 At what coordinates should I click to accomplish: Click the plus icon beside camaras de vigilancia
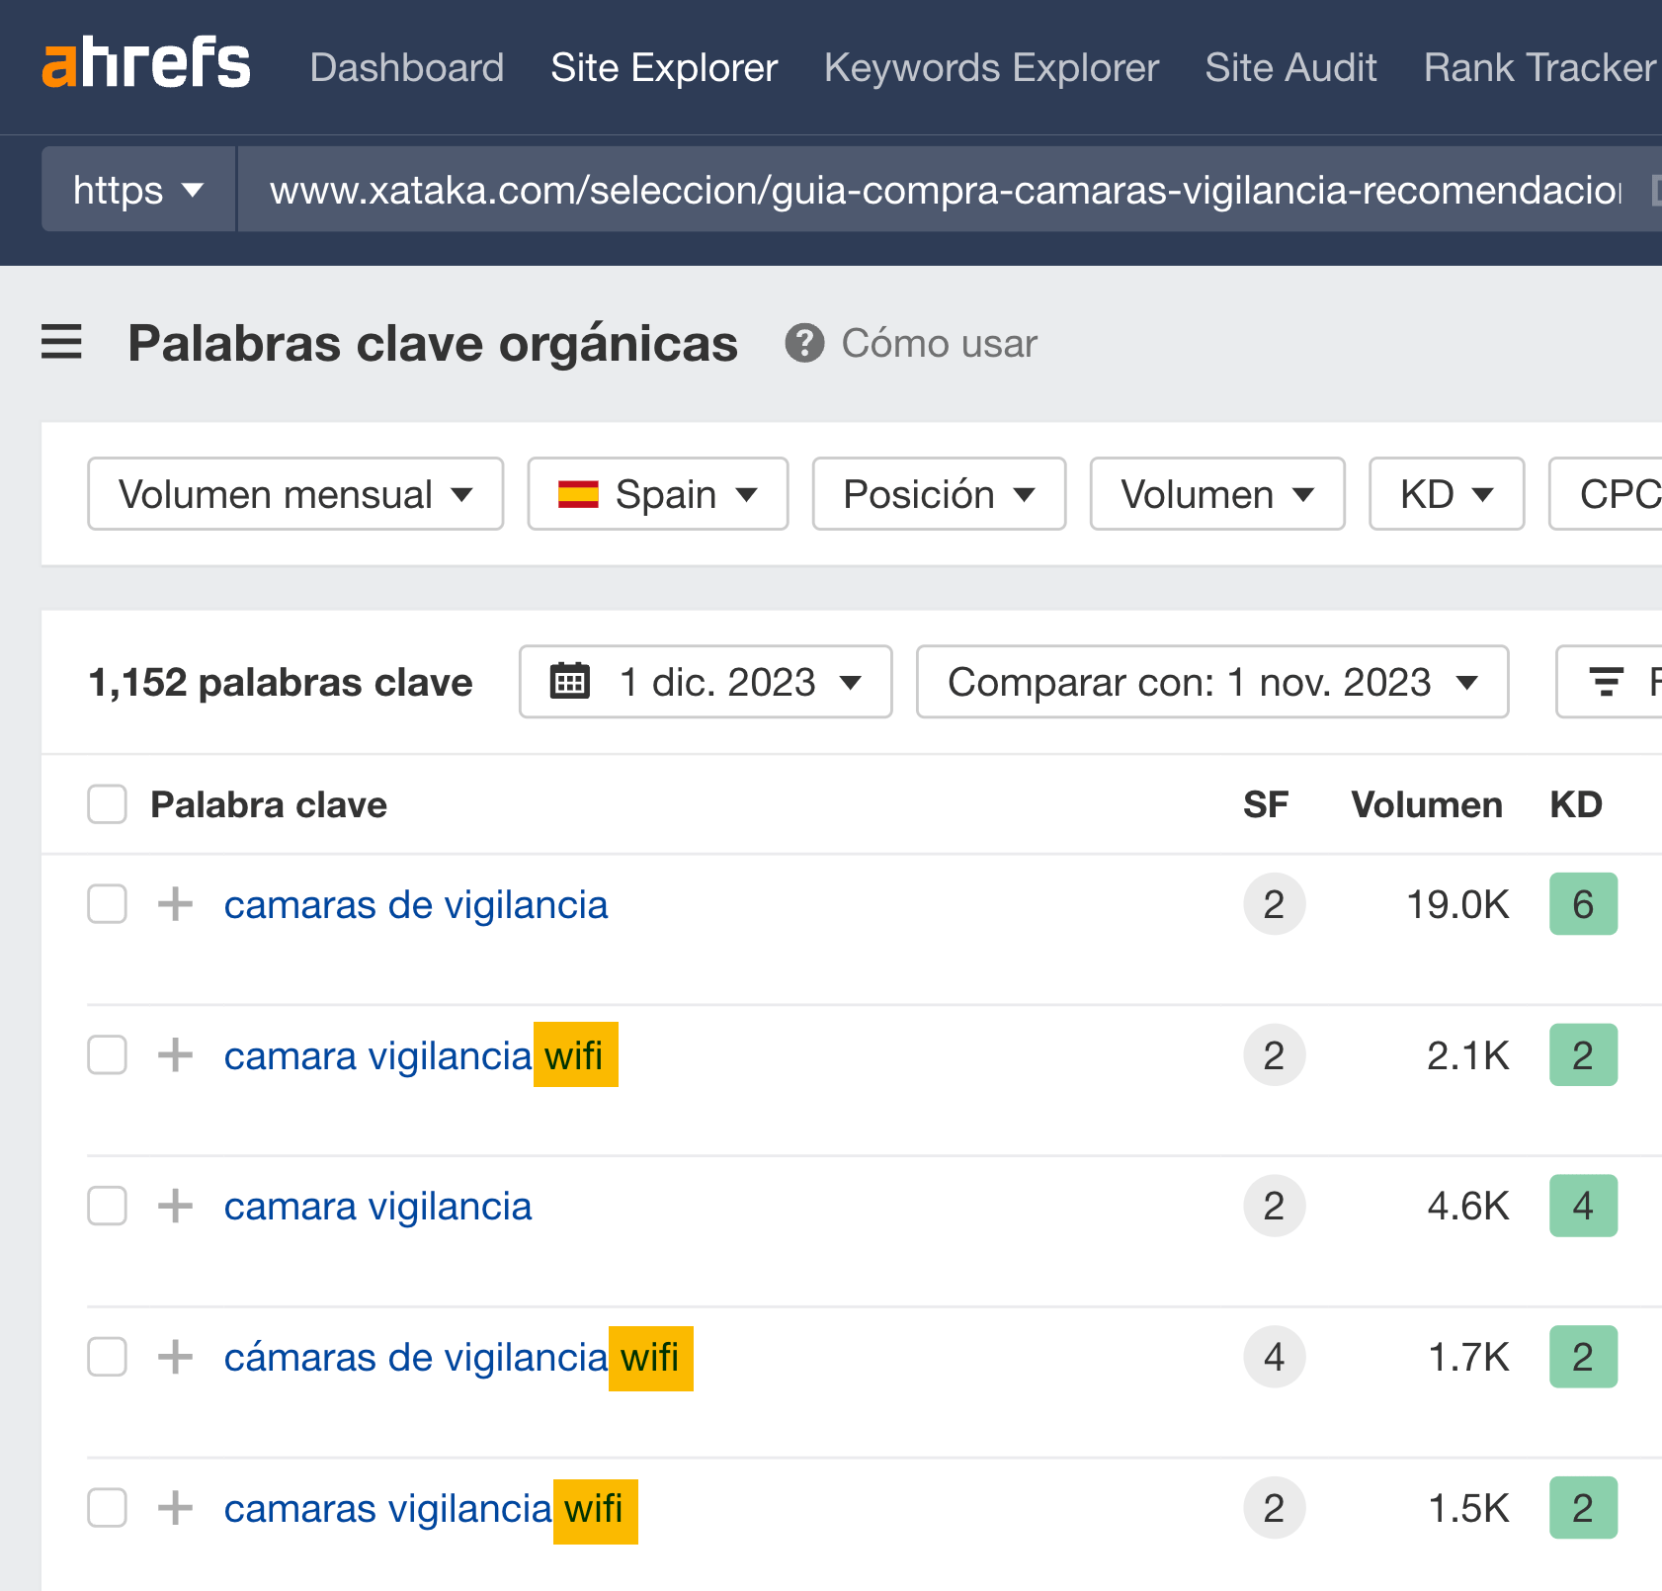[x=175, y=904]
